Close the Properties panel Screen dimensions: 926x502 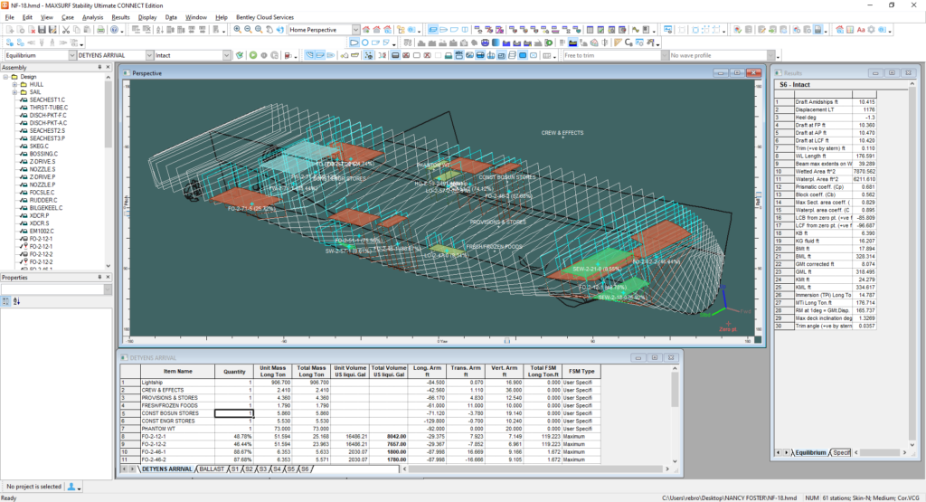(108, 277)
